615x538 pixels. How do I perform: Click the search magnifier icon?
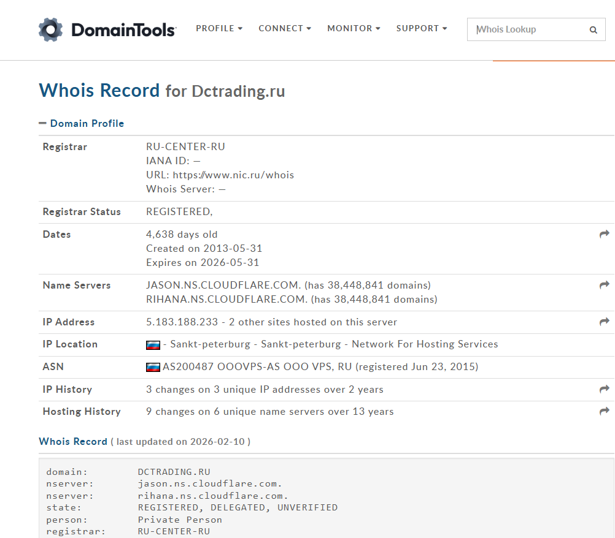tap(593, 29)
